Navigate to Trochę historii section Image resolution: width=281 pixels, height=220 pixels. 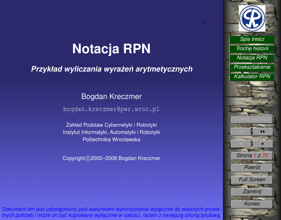coord(252,49)
